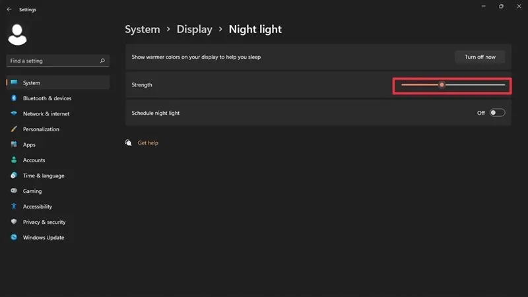The height and width of the screenshot is (297, 528).
Task: Navigate to System in the breadcrumb
Action: [143, 29]
